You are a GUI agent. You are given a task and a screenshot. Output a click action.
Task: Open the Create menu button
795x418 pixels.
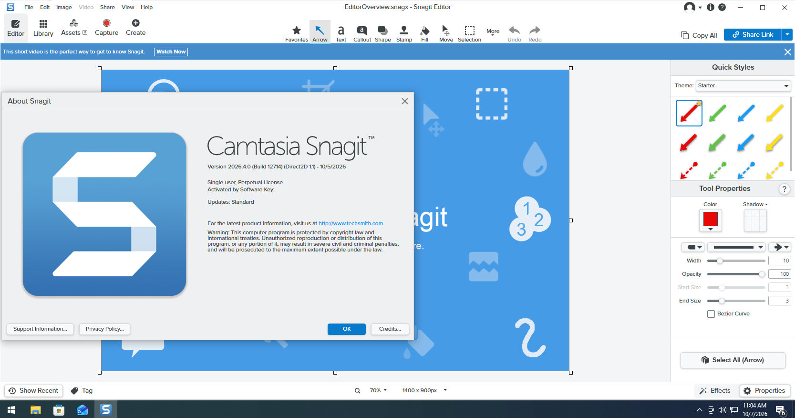click(x=135, y=28)
